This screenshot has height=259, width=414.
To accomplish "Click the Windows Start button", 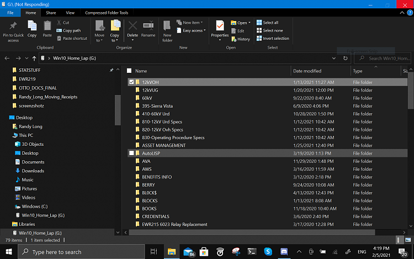I will point(9,252).
